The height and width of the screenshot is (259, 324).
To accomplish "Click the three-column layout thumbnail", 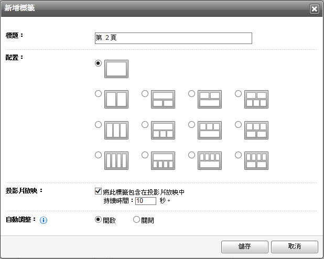I will tap(116, 130).
